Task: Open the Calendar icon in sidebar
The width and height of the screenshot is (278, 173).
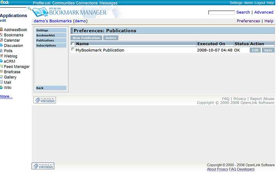Action: 1,40
